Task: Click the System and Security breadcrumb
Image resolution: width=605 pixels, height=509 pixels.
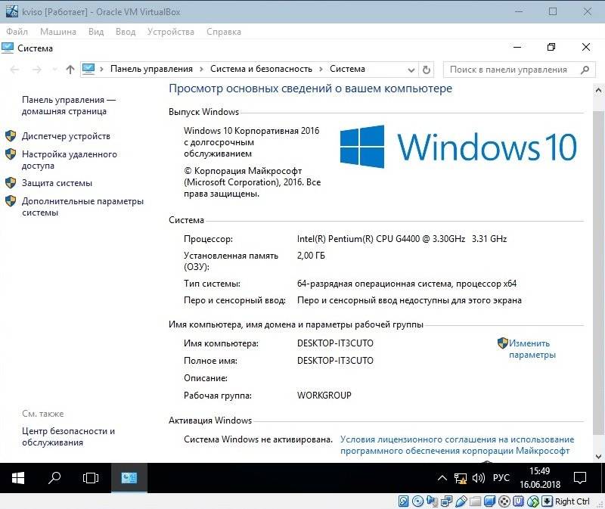Action: point(261,69)
